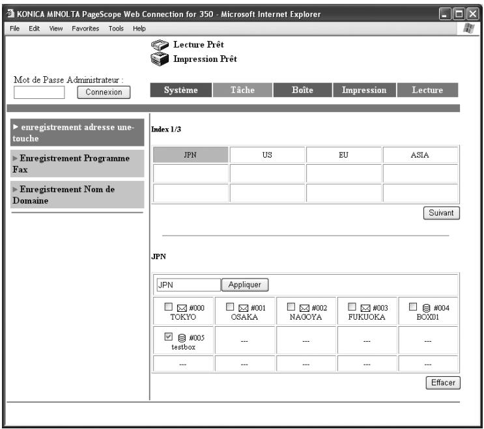Click the scanner icon beside Lecture Prêt

click(160, 45)
